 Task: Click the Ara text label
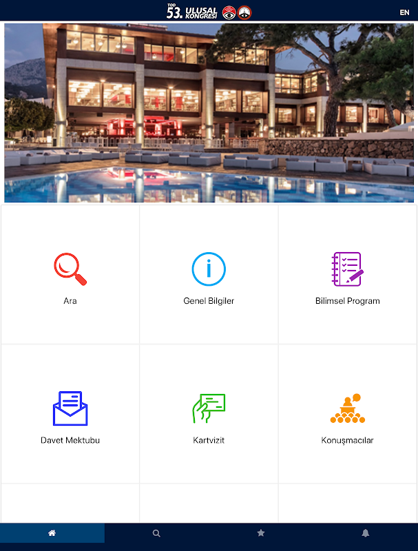tap(70, 301)
